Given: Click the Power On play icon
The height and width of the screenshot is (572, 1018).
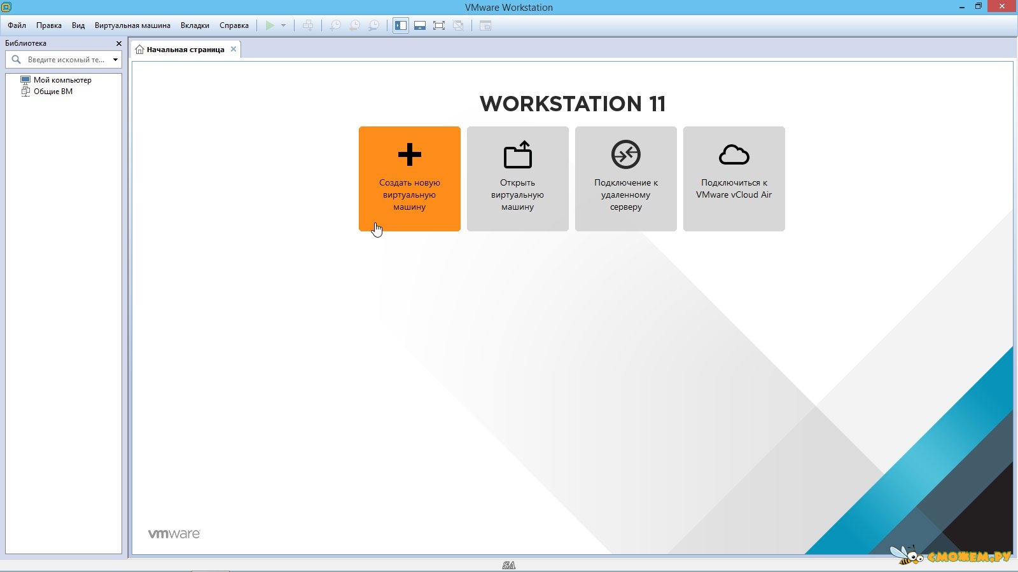Looking at the screenshot, I should [x=270, y=25].
